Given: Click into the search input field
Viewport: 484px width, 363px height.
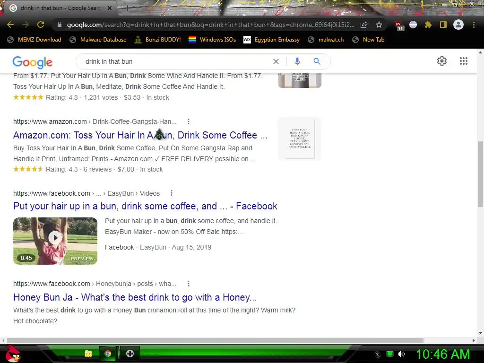Looking at the screenshot, I should coord(176,61).
